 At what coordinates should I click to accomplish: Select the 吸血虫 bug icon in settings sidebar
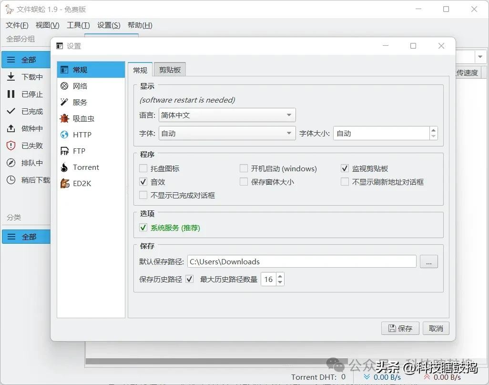coord(64,118)
